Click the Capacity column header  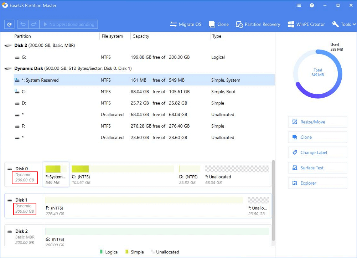pos(141,36)
